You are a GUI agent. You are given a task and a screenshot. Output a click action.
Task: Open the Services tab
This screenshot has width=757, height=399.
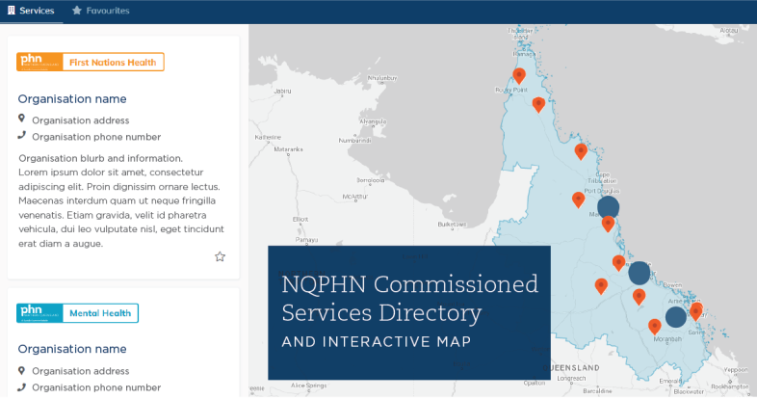[x=31, y=11]
